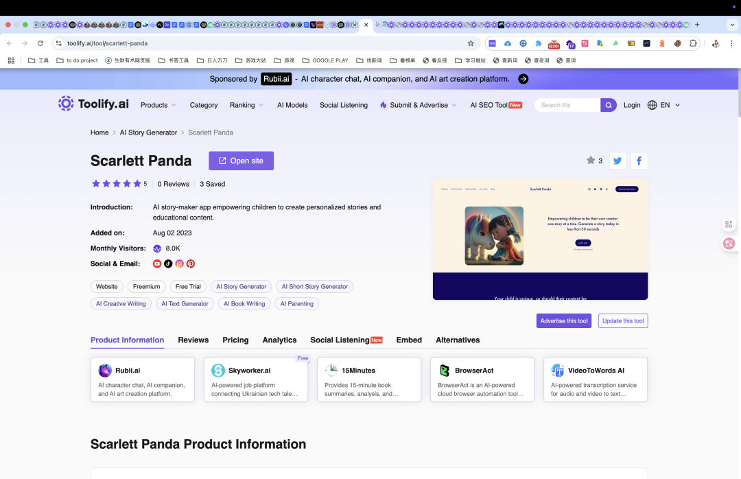Click Advertise this tool button

(564, 320)
